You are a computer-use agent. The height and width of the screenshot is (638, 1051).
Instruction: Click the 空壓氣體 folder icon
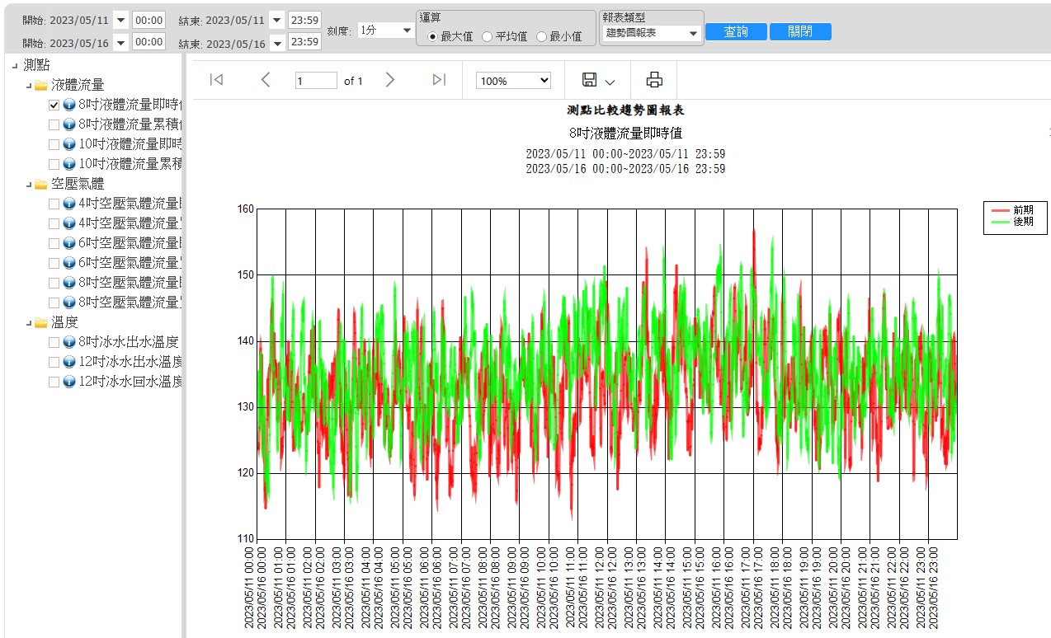40,184
